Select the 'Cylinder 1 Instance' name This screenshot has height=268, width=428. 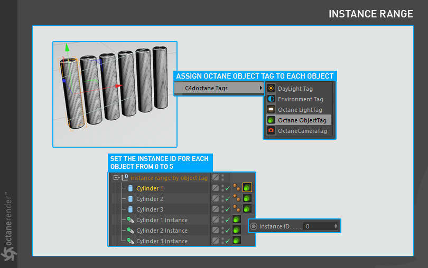click(162, 220)
